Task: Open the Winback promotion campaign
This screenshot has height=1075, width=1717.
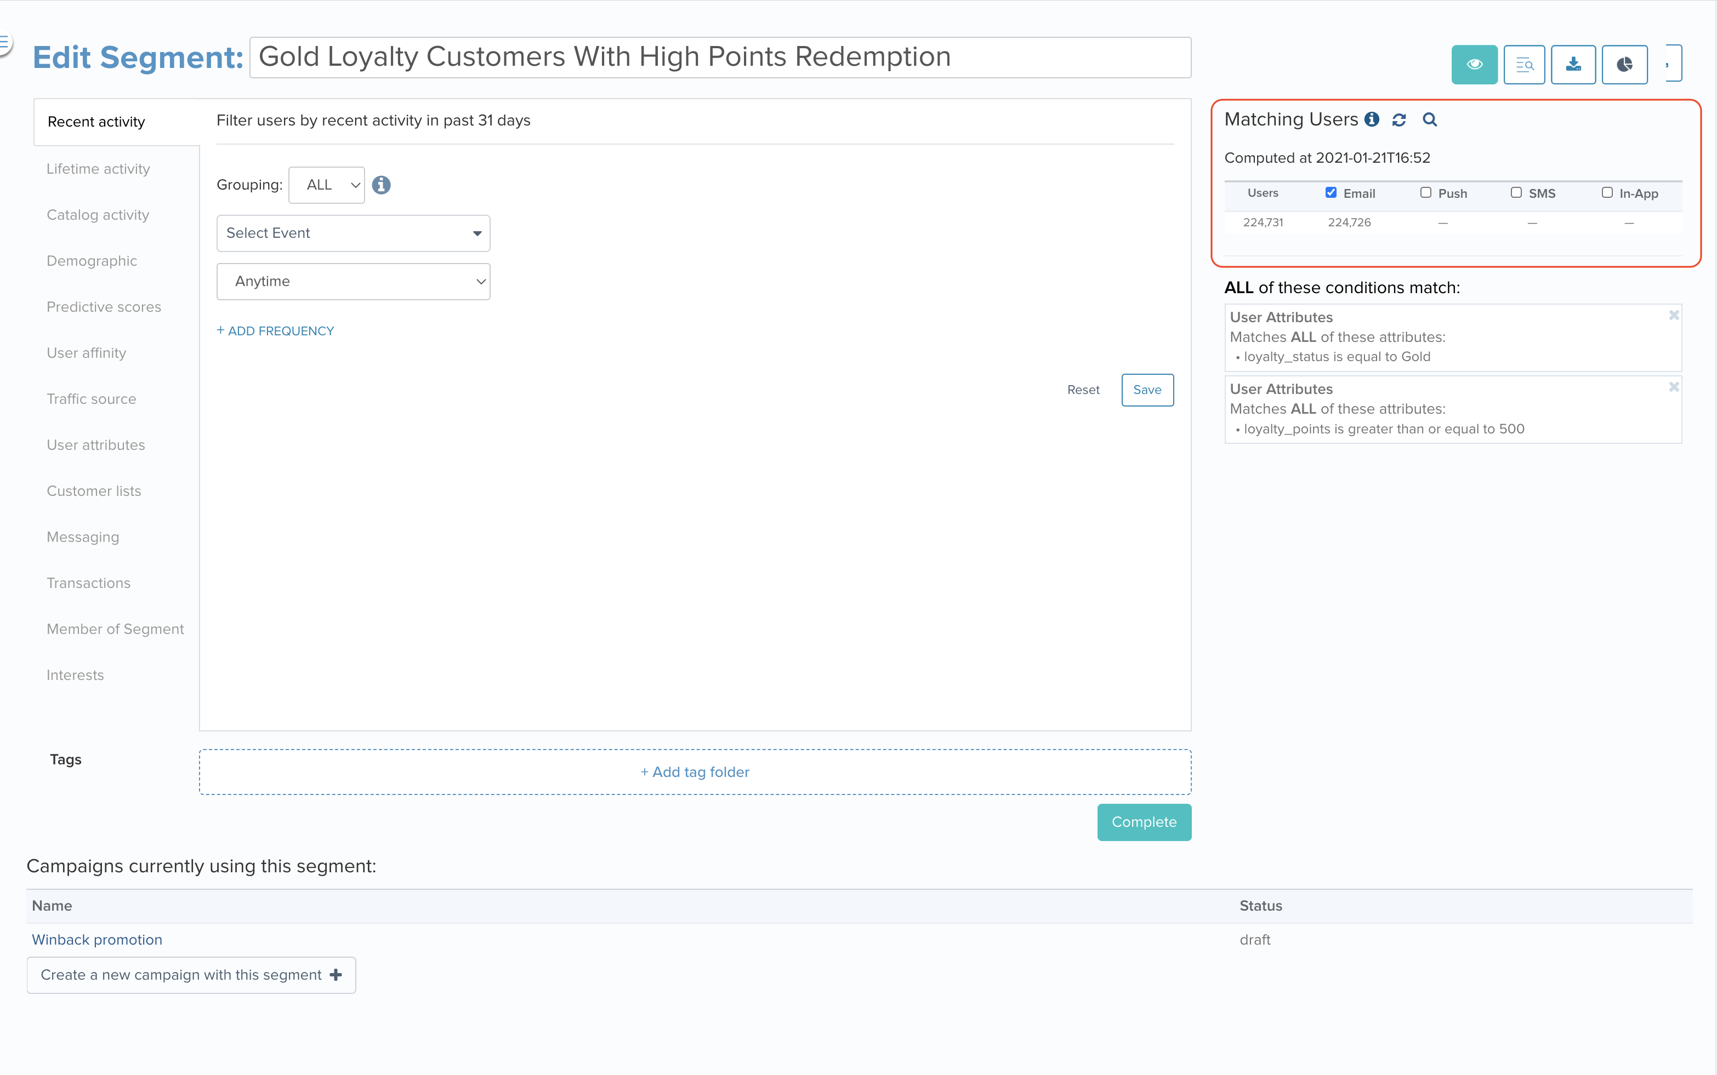Action: click(x=96, y=939)
